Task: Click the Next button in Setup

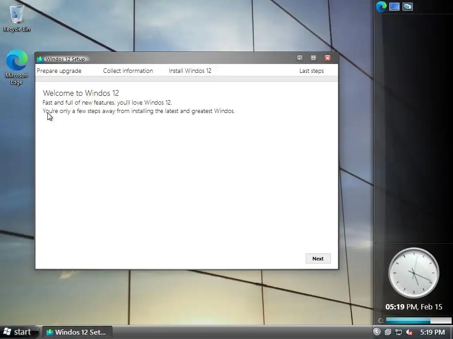Action: [318, 259]
